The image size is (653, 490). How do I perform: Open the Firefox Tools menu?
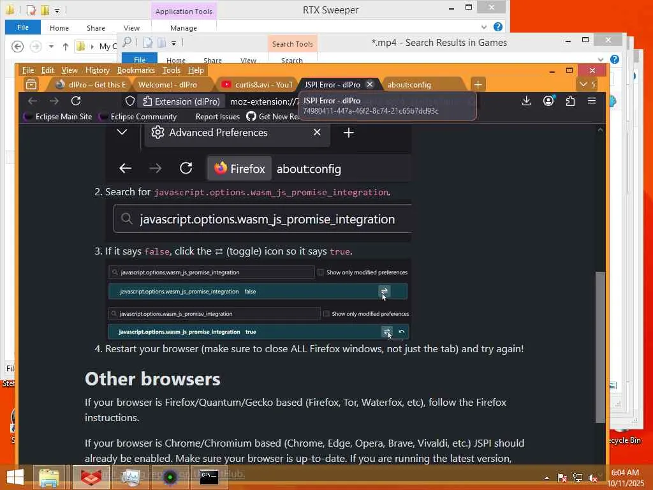pyautogui.click(x=171, y=70)
